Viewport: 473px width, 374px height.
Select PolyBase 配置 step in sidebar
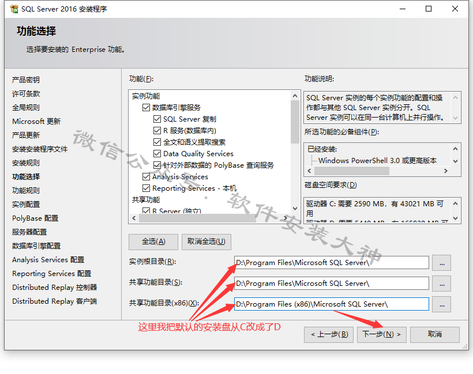pos(35,218)
